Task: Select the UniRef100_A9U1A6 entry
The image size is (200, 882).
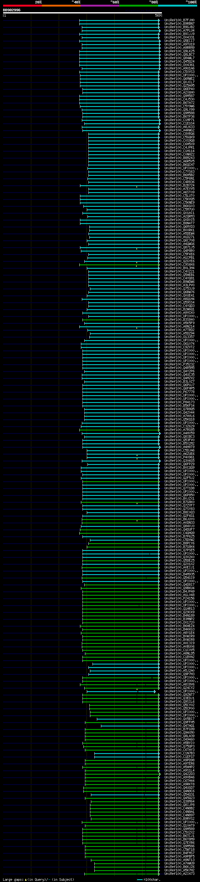Action: coord(179,68)
